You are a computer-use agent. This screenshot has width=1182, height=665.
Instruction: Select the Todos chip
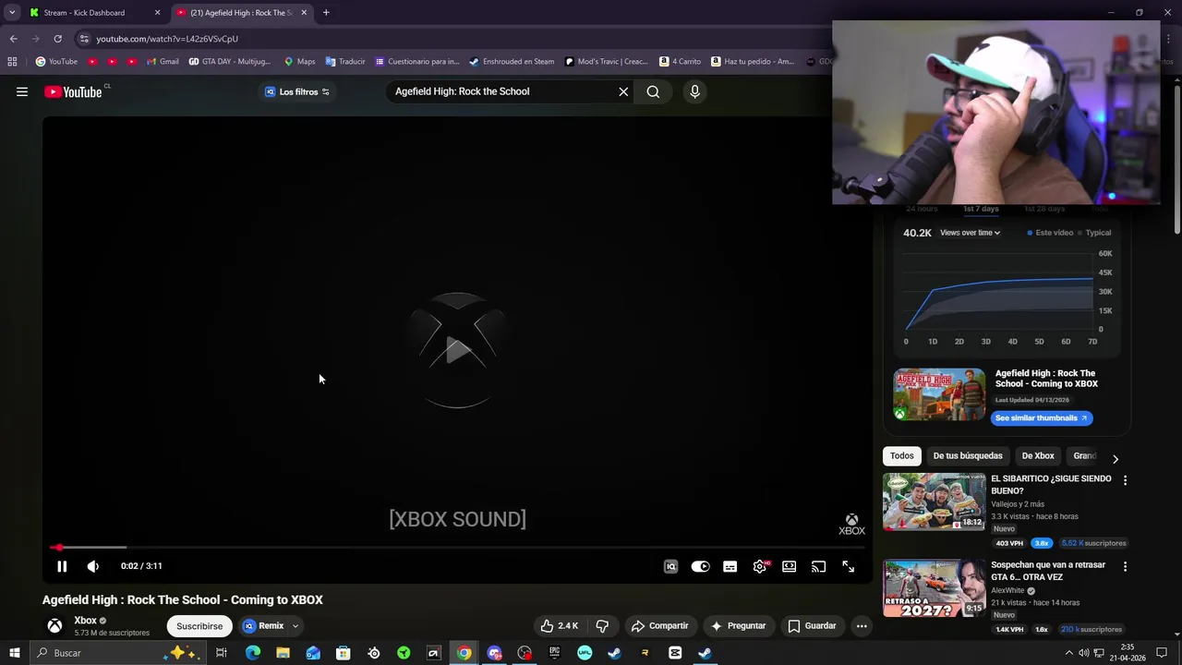[902, 456]
